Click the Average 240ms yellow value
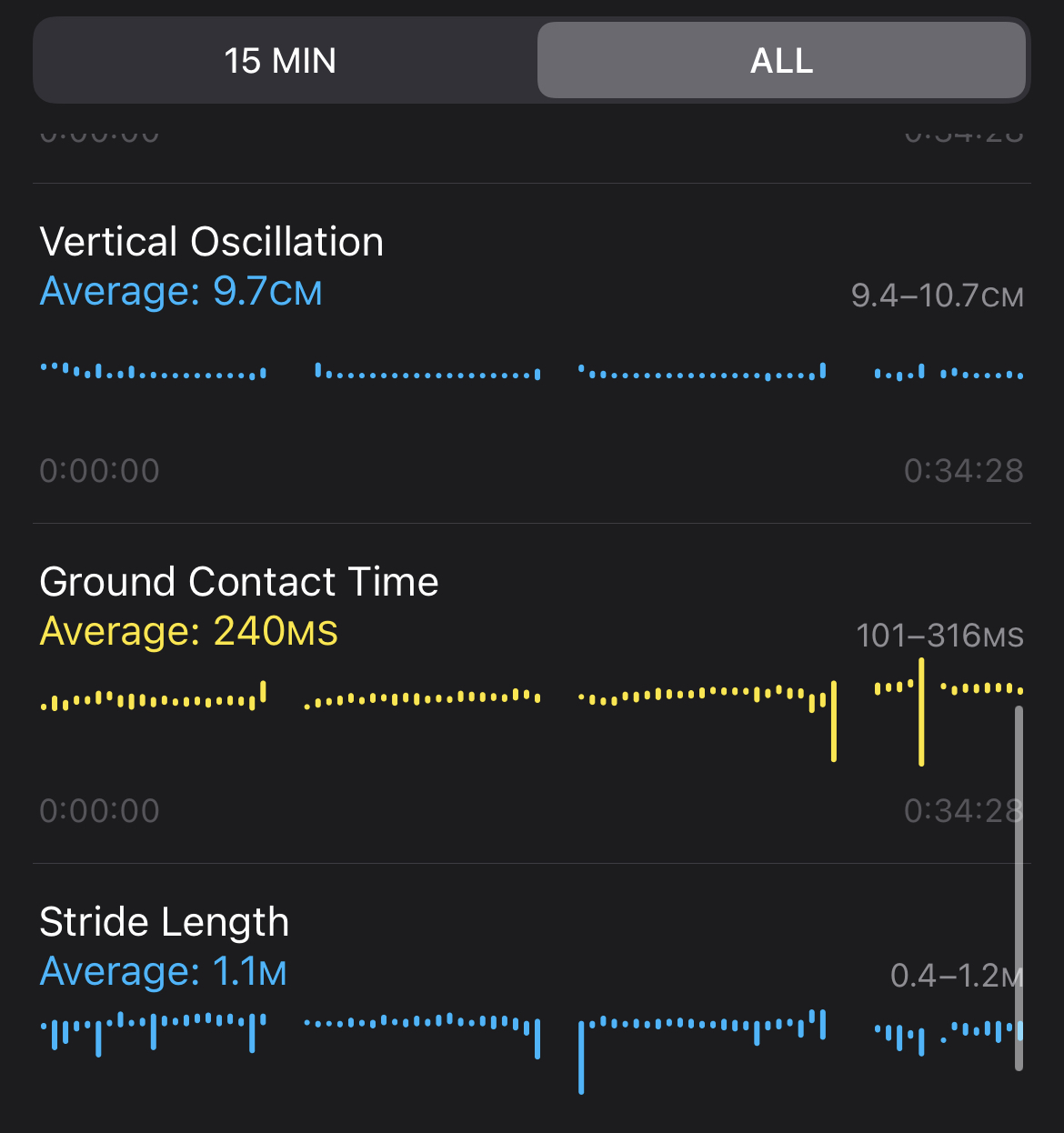 pyautogui.click(x=188, y=631)
